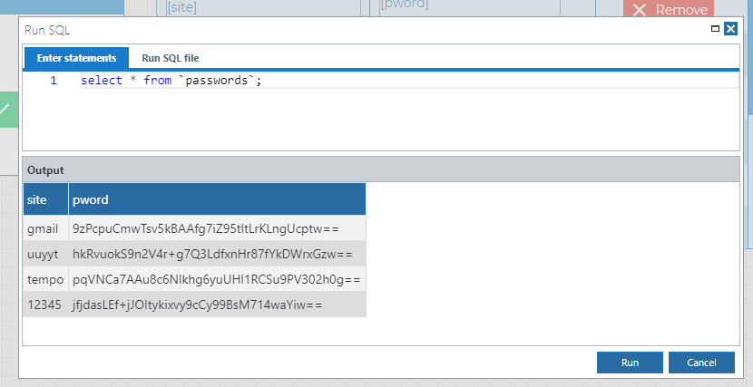753x387 pixels.
Task: Switch to the Enter statements tab
Action: (x=76, y=58)
